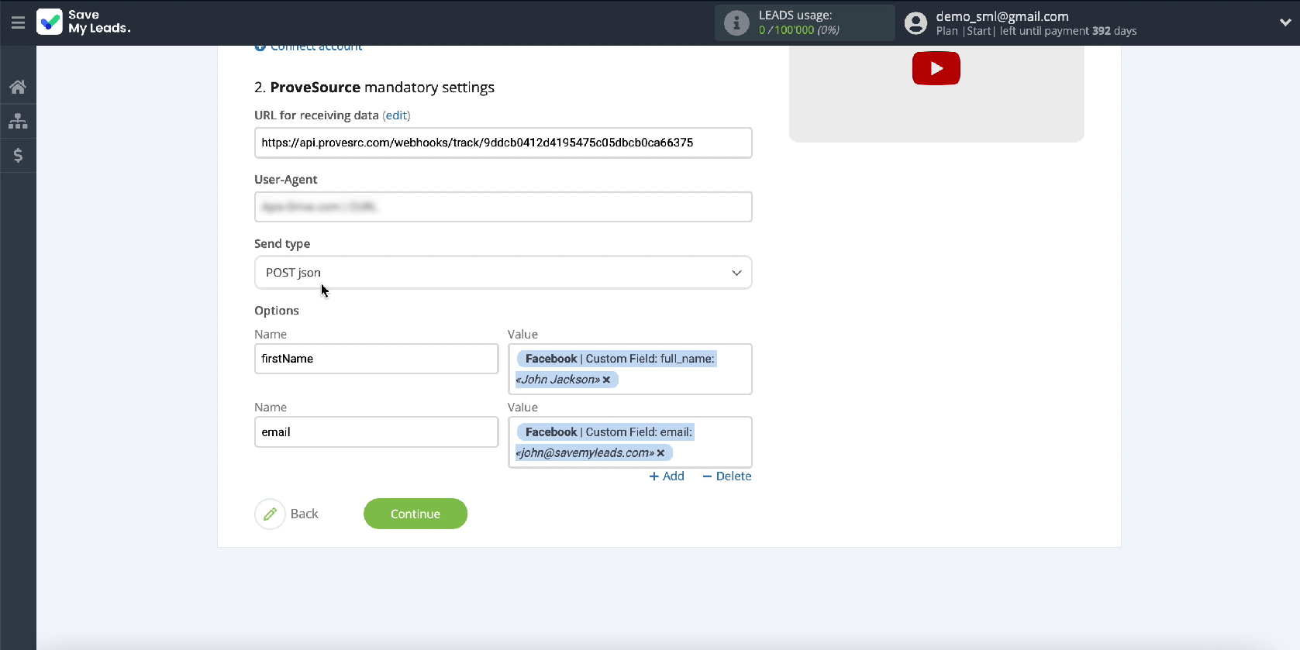Click the Connect account link
The image size is (1300, 650).
309,47
